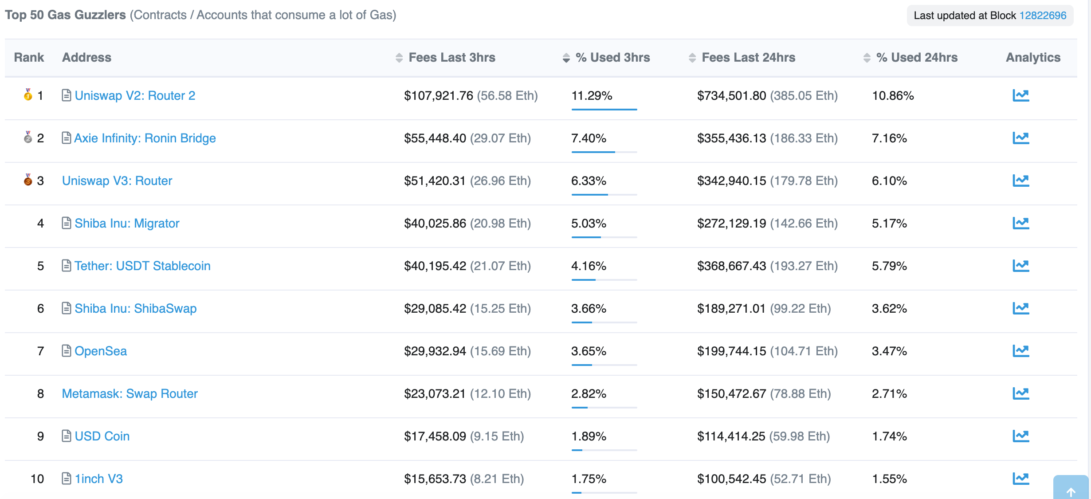The width and height of the screenshot is (1091, 499).
Task: Open analytics chart for Tether: USDT Stablecoin
Action: pos(1020,266)
